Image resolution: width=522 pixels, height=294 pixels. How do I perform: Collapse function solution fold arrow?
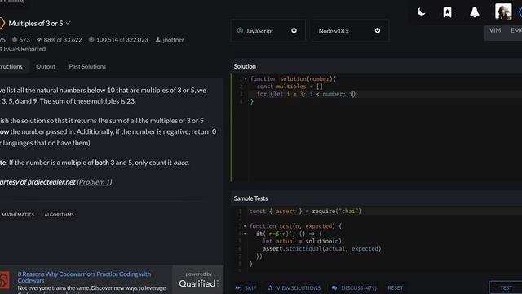(246, 79)
